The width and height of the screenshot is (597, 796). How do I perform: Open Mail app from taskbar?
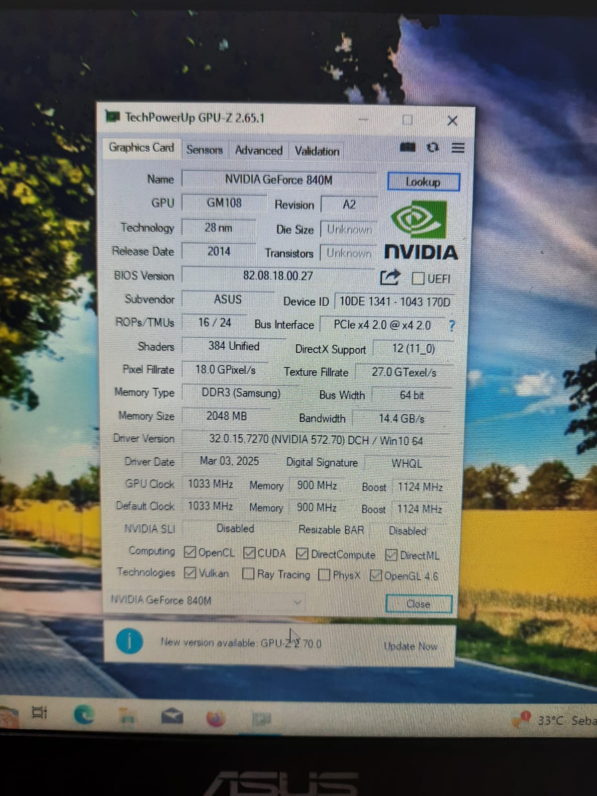coord(172,716)
